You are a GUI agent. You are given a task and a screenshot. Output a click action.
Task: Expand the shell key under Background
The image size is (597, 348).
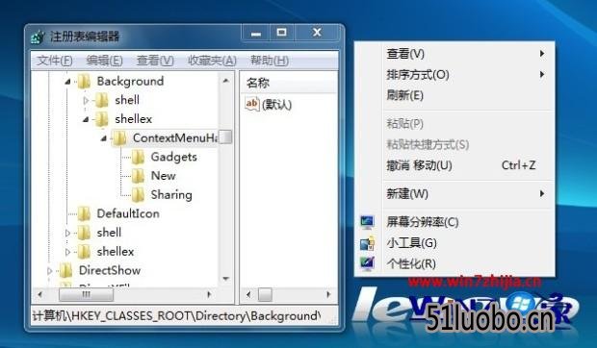coord(86,100)
